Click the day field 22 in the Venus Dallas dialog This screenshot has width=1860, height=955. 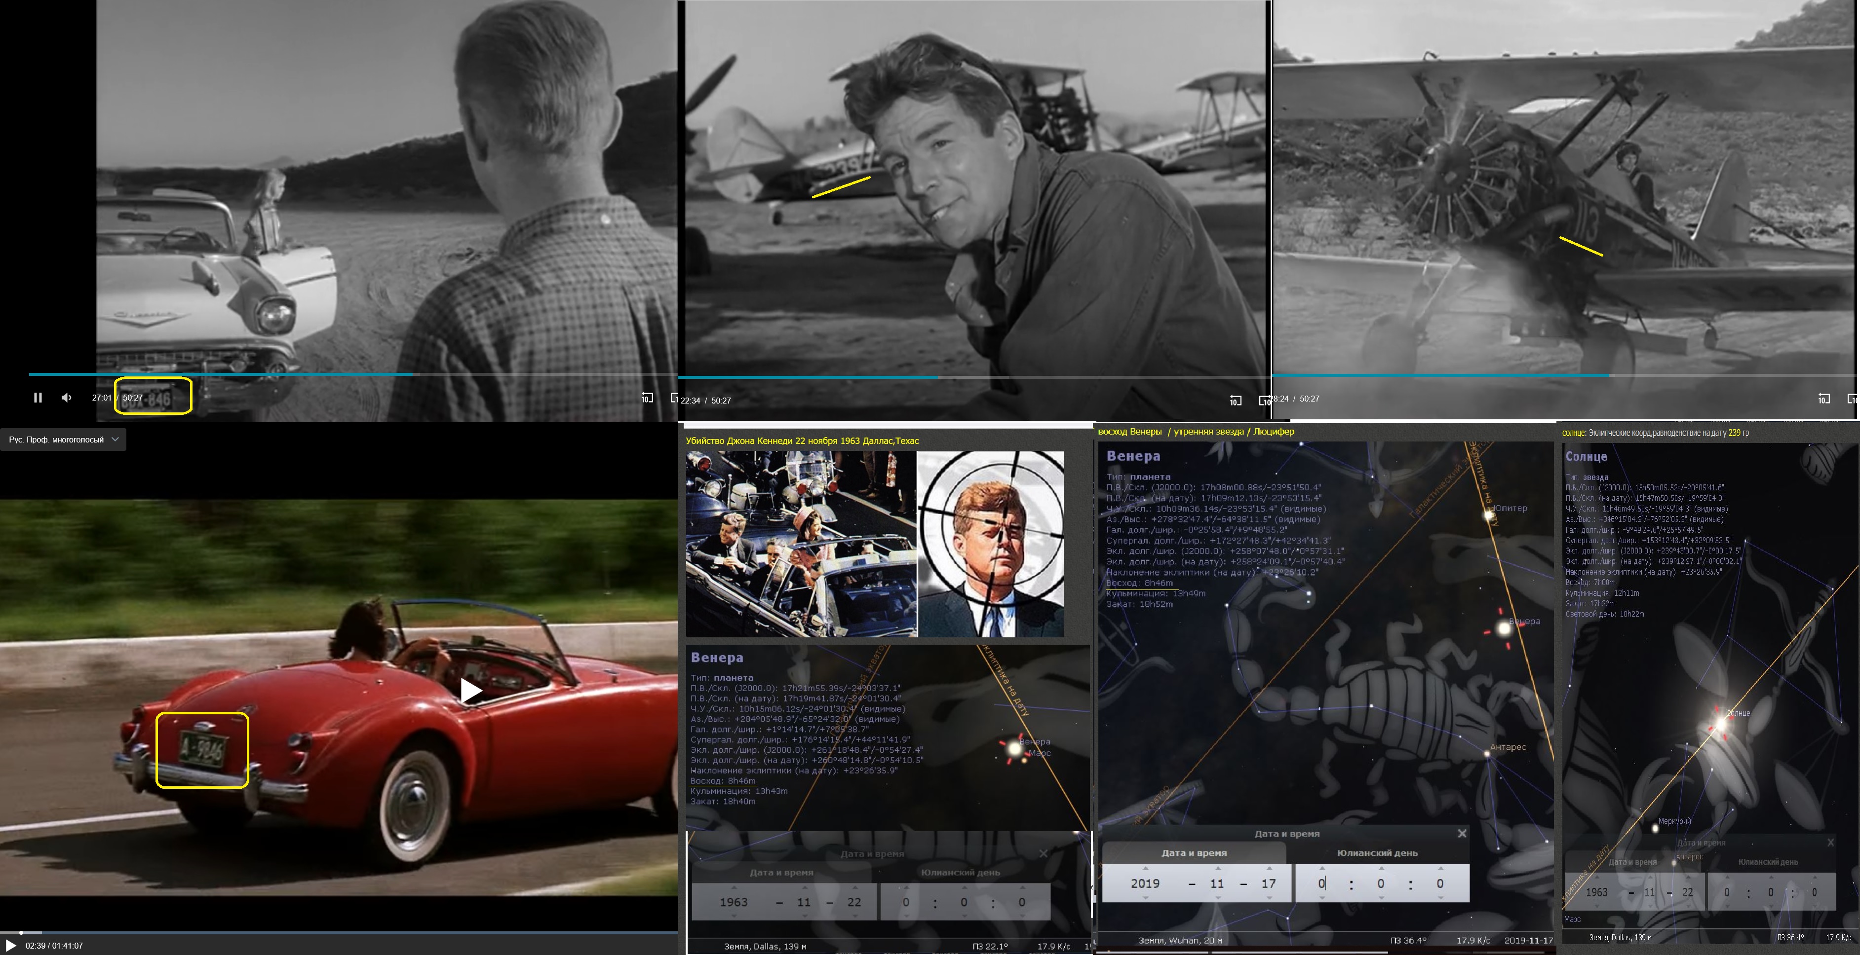click(854, 902)
